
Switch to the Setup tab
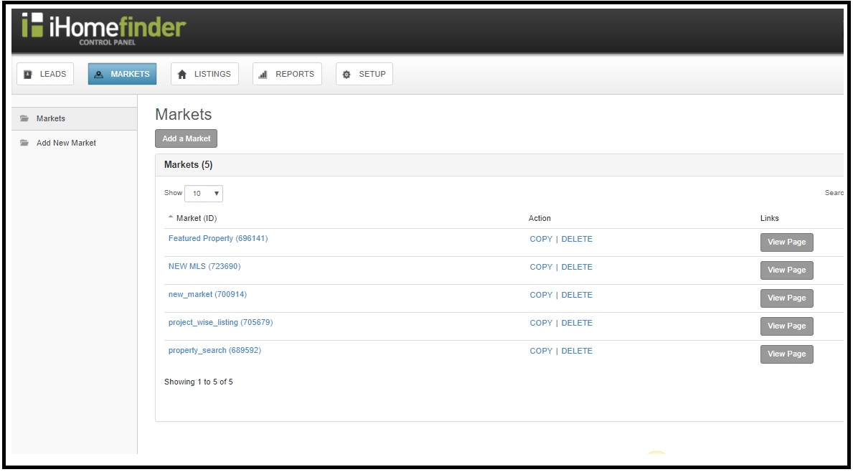tap(364, 73)
